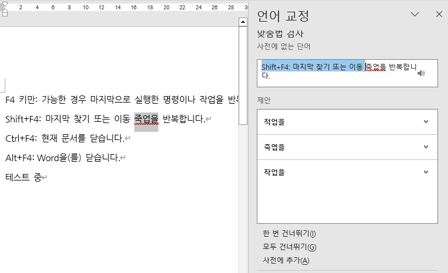Click 사전에 추가 to add word
This screenshot has height=273, width=448.
pyautogui.click(x=286, y=260)
